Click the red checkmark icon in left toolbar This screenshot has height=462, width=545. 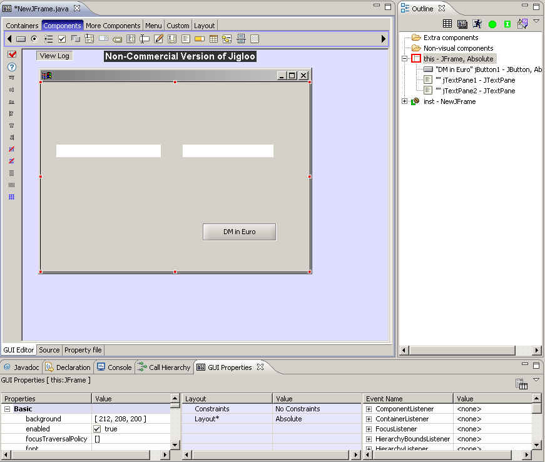(x=12, y=54)
